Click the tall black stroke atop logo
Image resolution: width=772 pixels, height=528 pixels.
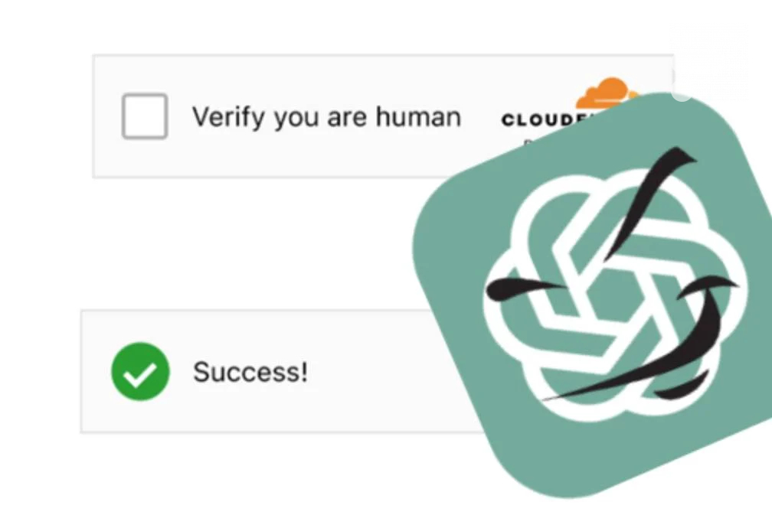tap(649, 203)
